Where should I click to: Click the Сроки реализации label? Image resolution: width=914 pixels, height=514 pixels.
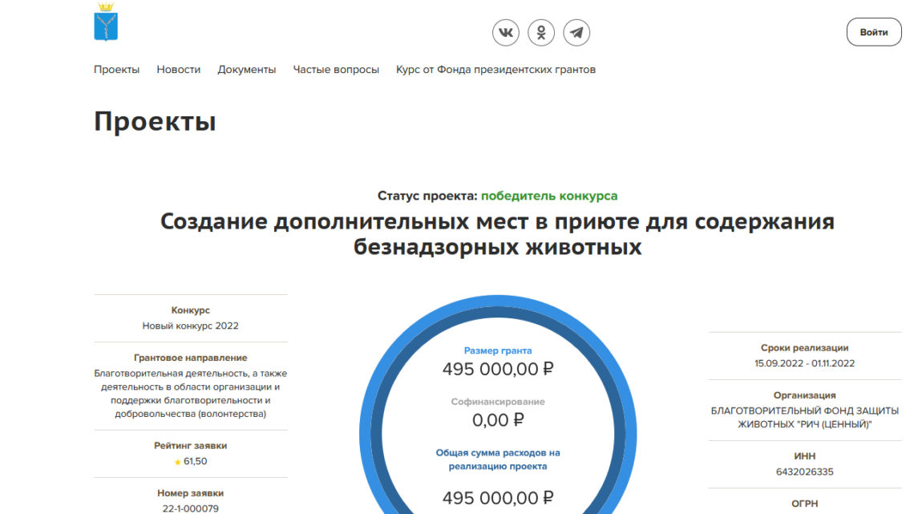tap(804, 348)
